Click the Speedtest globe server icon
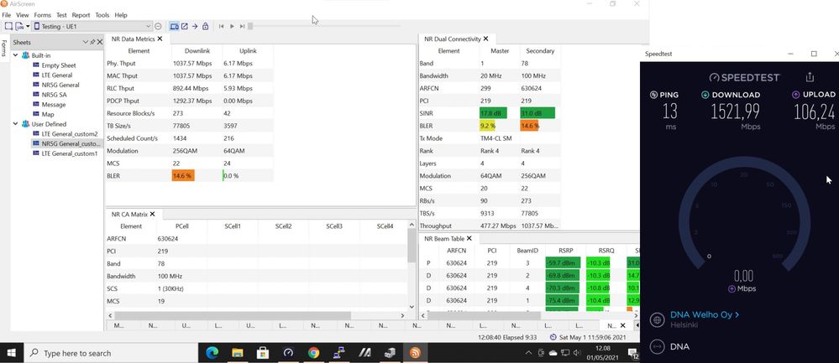The height and width of the screenshot is (363, 839). tap(657, 319)
